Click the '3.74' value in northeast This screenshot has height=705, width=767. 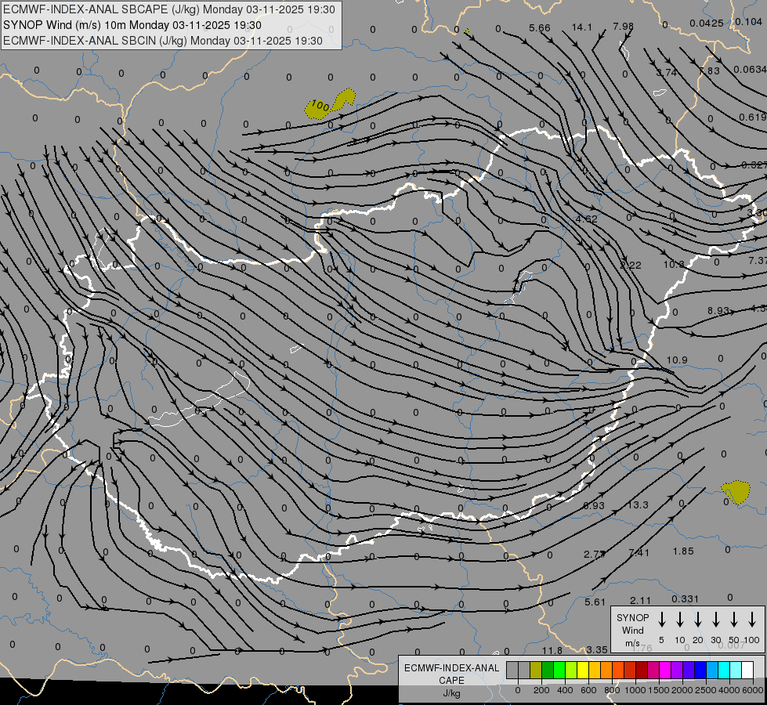(667, 72)
